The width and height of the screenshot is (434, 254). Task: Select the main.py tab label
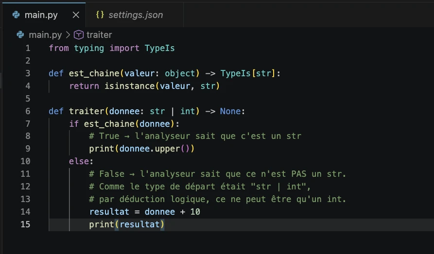point(41,15)
